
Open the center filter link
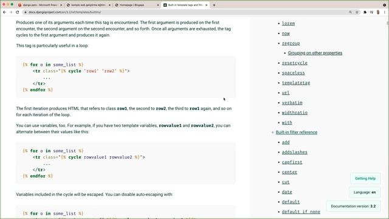tap(289, 172)
